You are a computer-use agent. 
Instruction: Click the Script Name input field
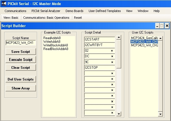point(21,43)
